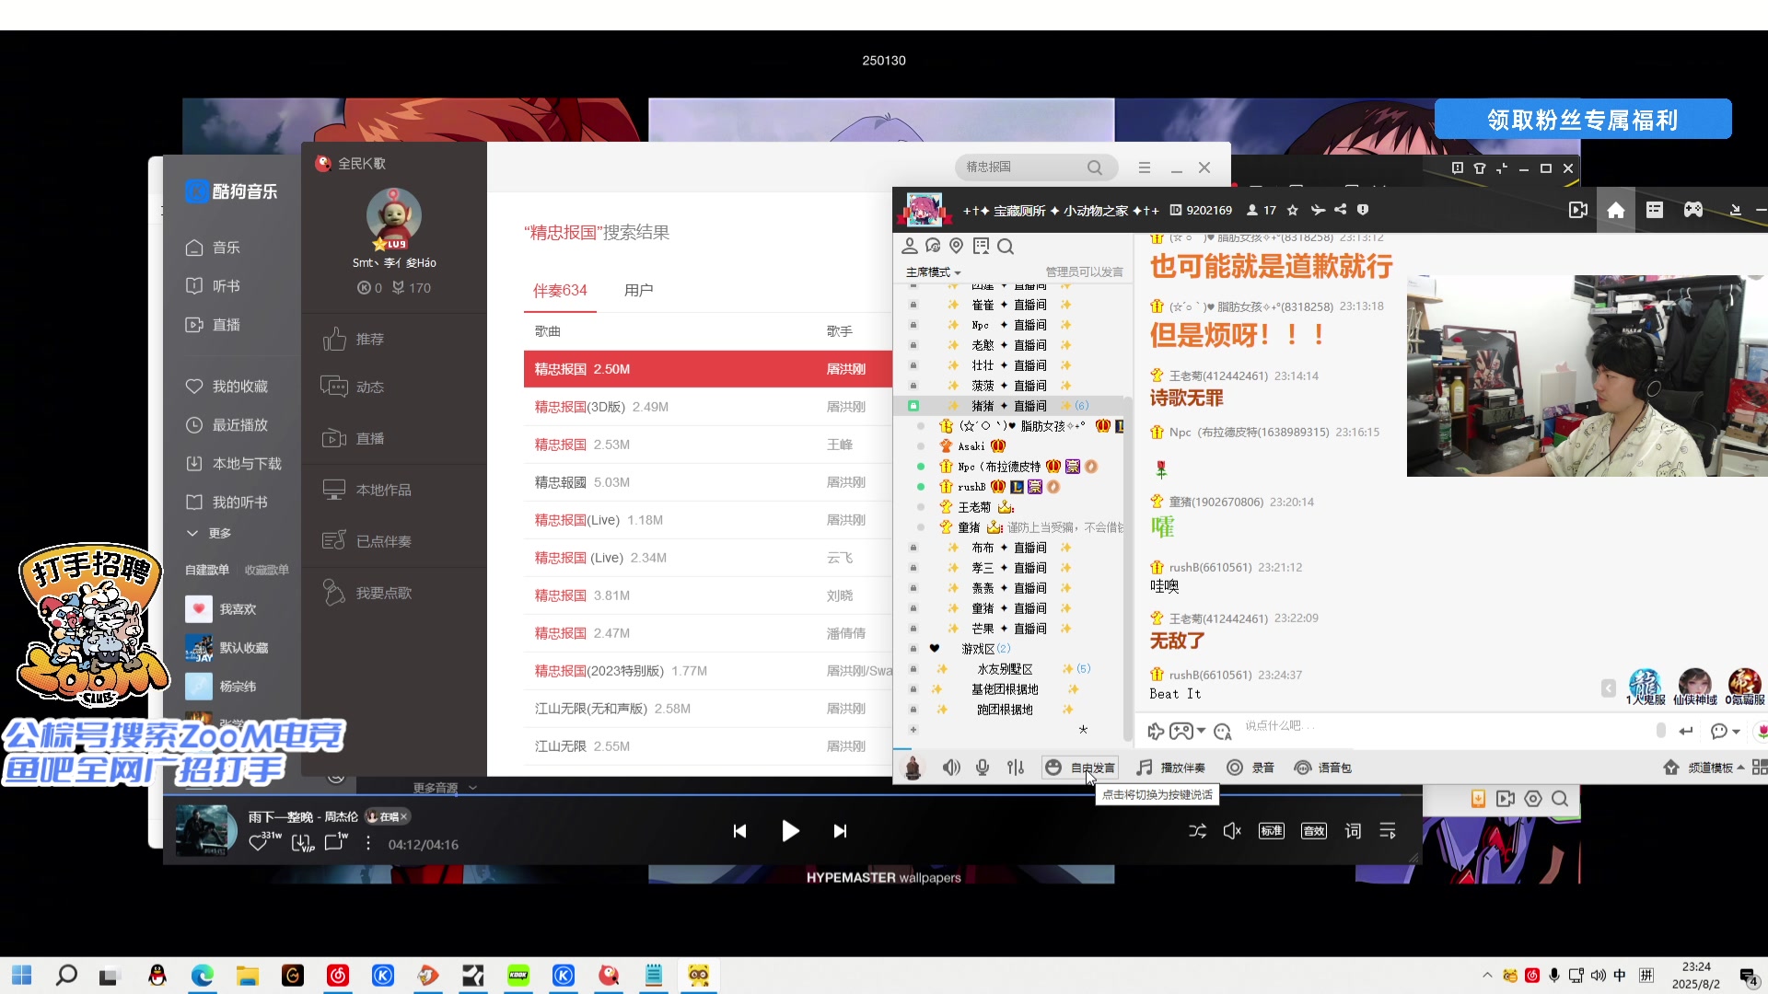
Task: Open the hamburger menu in K歌 window
Action: (x=1145, y=168)
